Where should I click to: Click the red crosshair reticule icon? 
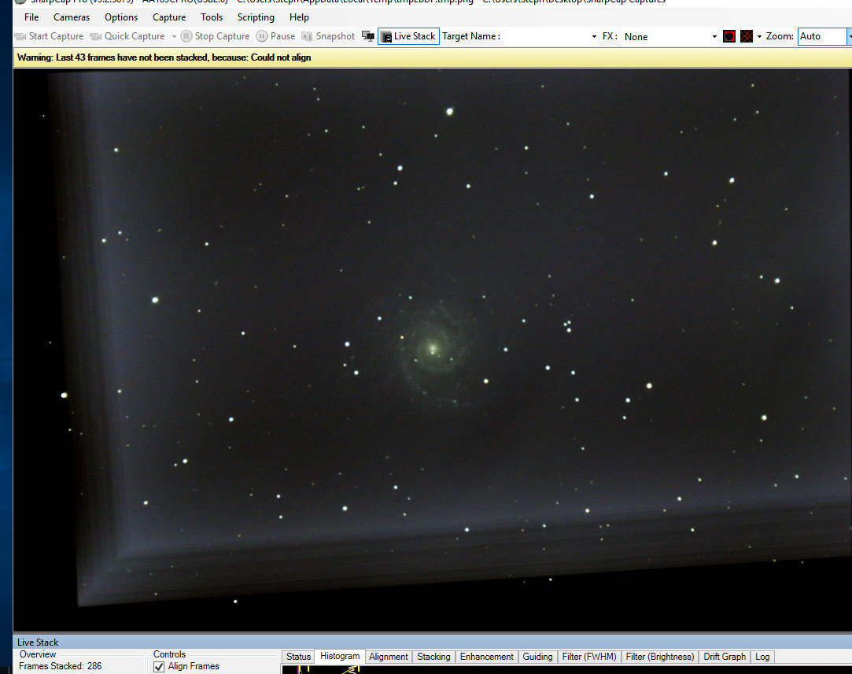click(747, 36)
